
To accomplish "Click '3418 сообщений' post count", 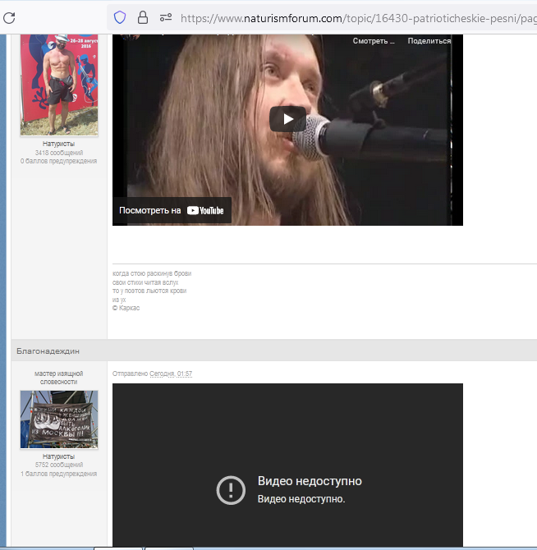I will tap(59, 153).
